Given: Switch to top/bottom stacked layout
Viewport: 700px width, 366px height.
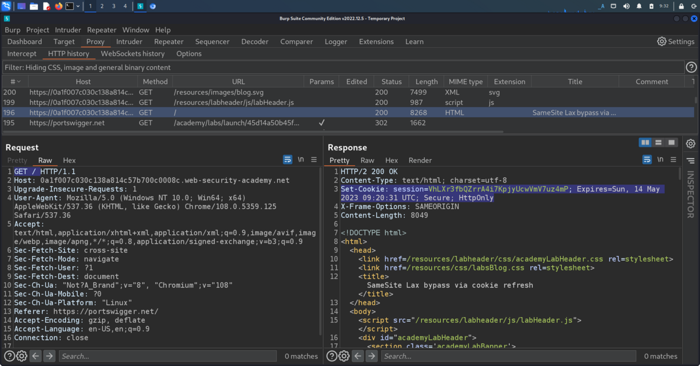Looking at the screenshot, I should pyautogui.click(x=659, y=142).
